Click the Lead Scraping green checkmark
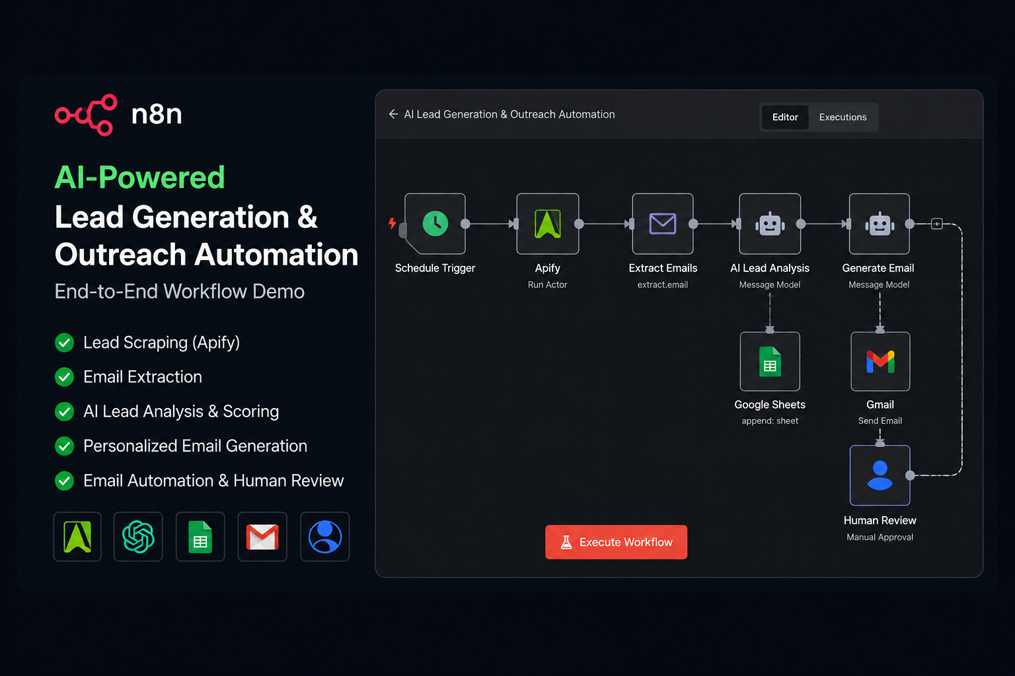This screenshot has width=1015, height=676. 64,343
